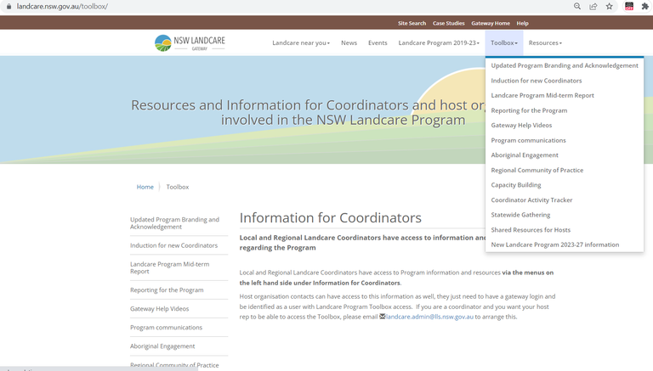Open sidebar Gateway Help Videos
The width and height of the screenshot is (653, 371).
pyautogui.click(x=159, y=309)
